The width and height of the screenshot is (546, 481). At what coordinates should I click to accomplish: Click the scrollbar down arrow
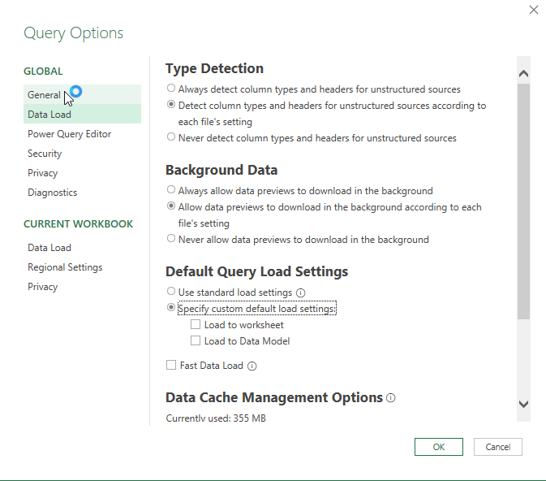[523, 404]
